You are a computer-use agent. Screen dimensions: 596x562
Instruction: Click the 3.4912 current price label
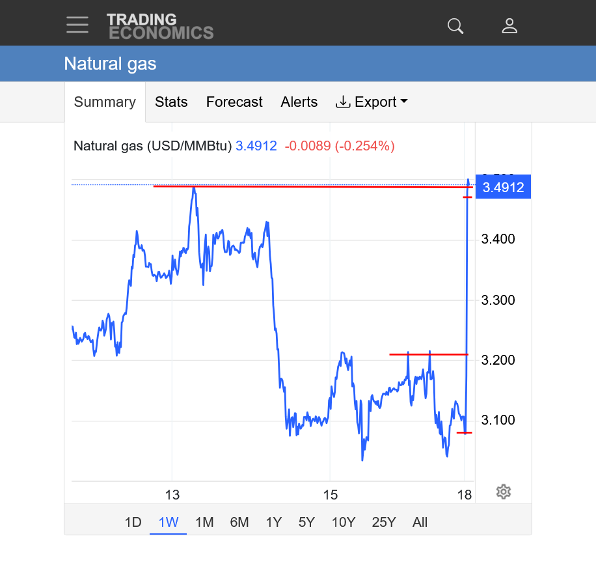click(x=504, y=188)
